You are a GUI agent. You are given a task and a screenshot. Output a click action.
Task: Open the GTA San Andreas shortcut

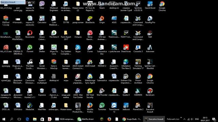(102, 35)
